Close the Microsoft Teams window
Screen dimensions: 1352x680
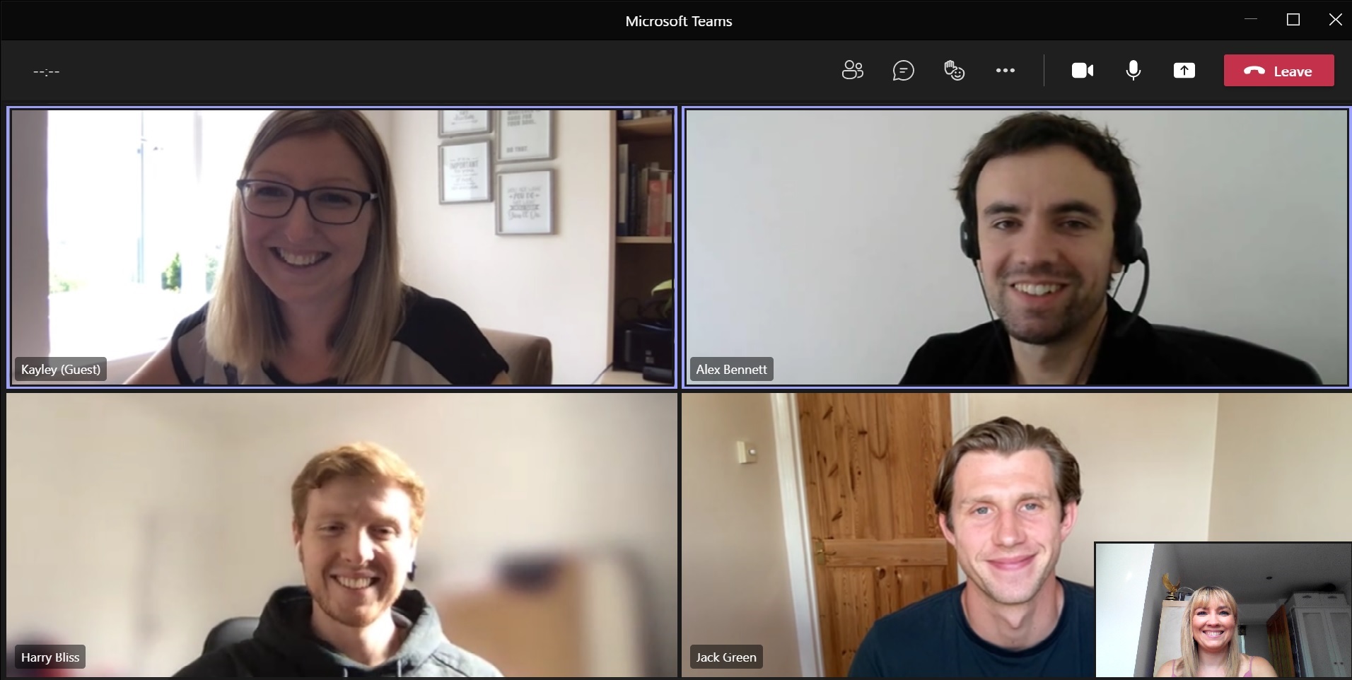pos(1335,20)
